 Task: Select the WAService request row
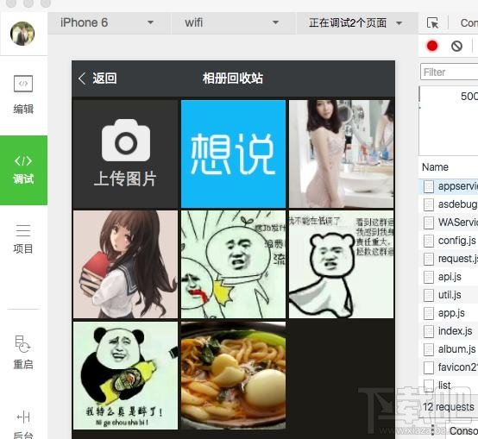450,223
